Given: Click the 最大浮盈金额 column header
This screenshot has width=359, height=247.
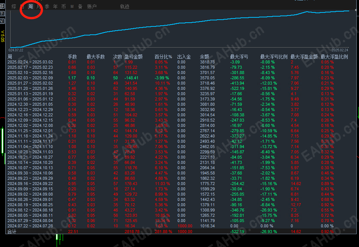Looking at the screenshot, I should pos(304,57).
